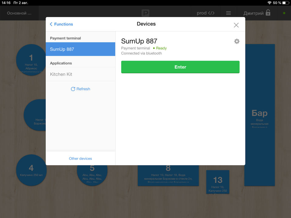Image resolution: width=291 pixels, height=218 pixels.
Task: Click the Дмитрий user lock
Action: click(257, 13)
